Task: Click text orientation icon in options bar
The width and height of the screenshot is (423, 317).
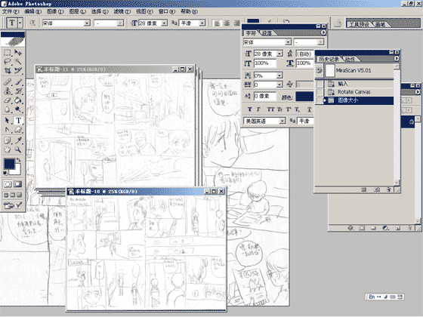Action: coord(32,23)
